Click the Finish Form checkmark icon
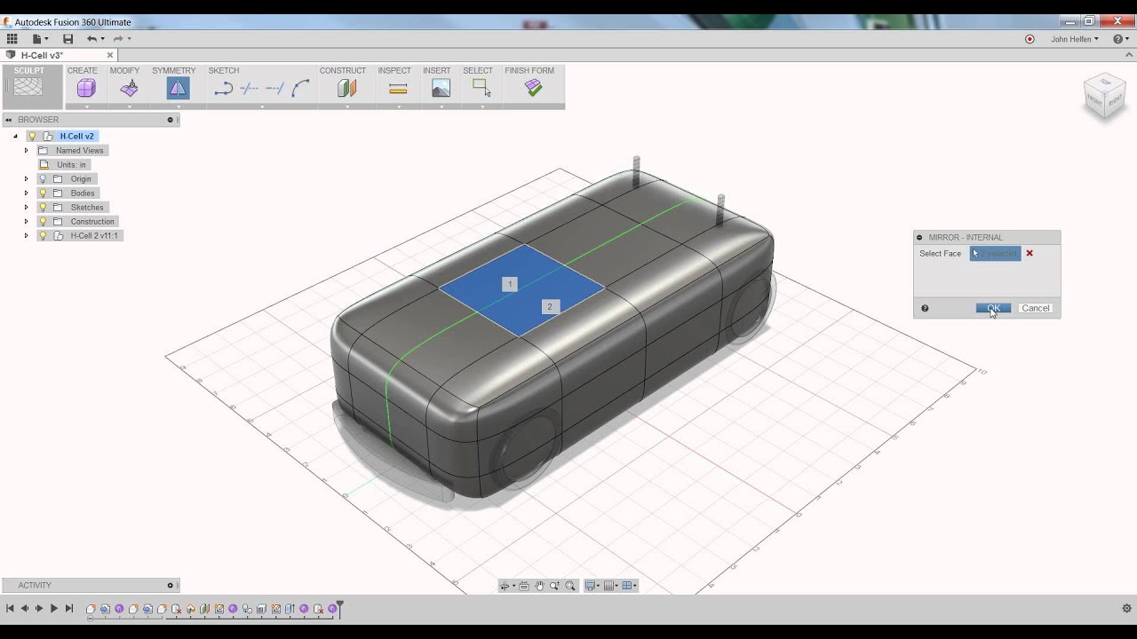1137x639 pixels. tap(533, 88)
